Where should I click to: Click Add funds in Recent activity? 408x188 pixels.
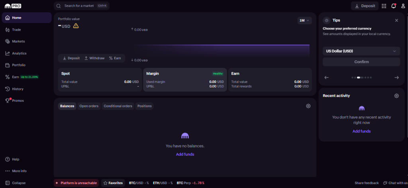[x=361, y=131]
